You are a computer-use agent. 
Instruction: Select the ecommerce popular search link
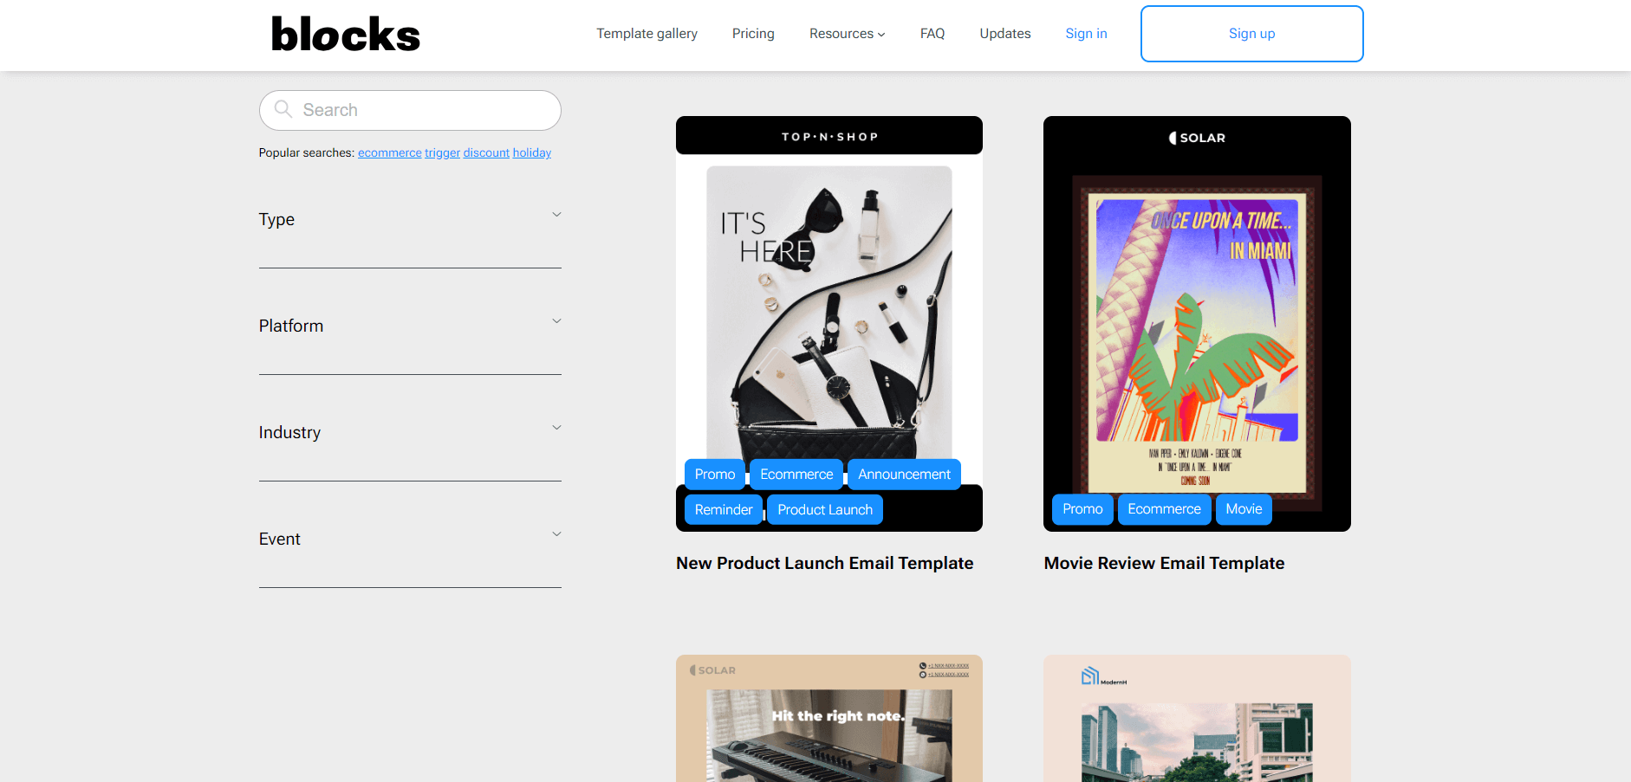[390, 153]
